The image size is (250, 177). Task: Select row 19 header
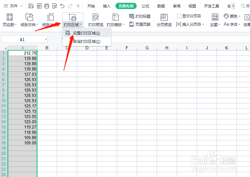(3, 148)
